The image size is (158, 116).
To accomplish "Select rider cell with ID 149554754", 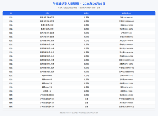I will click(126, 56).
